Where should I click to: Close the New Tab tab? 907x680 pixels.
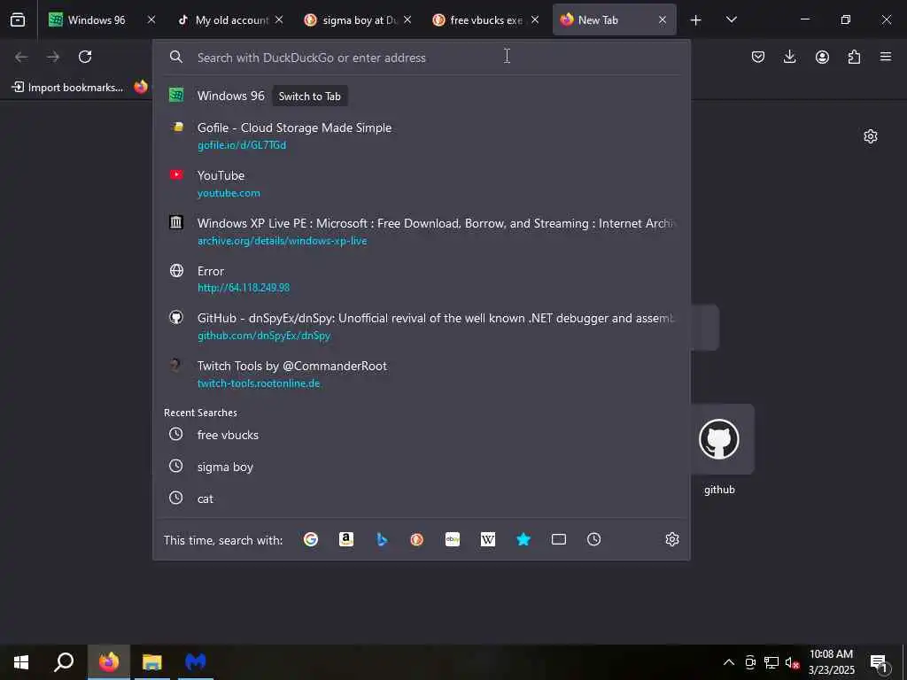[x=663, y=19]
